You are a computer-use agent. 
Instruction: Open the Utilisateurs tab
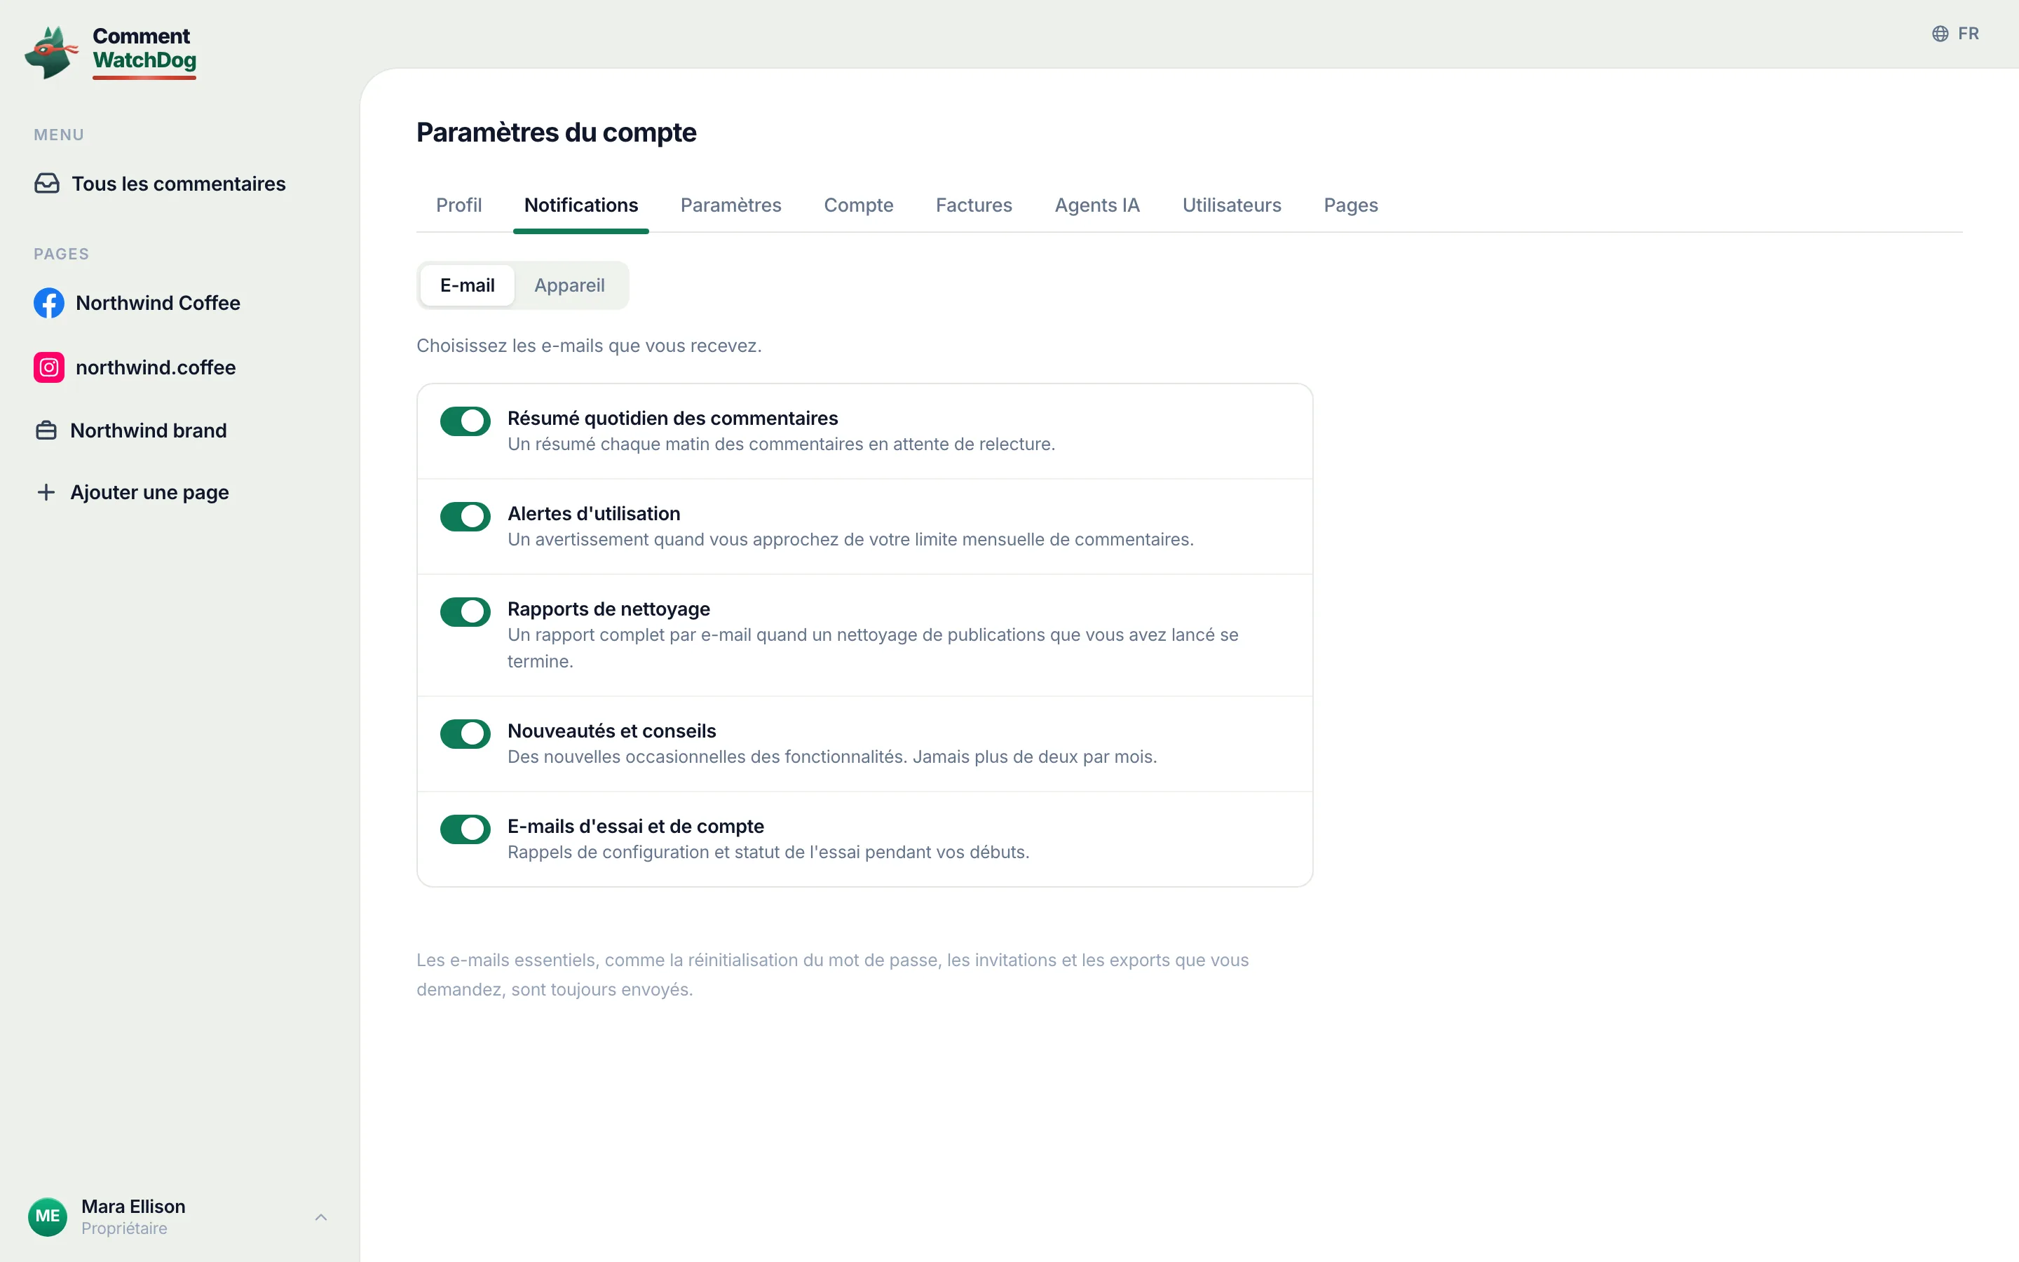[1232, 205]
